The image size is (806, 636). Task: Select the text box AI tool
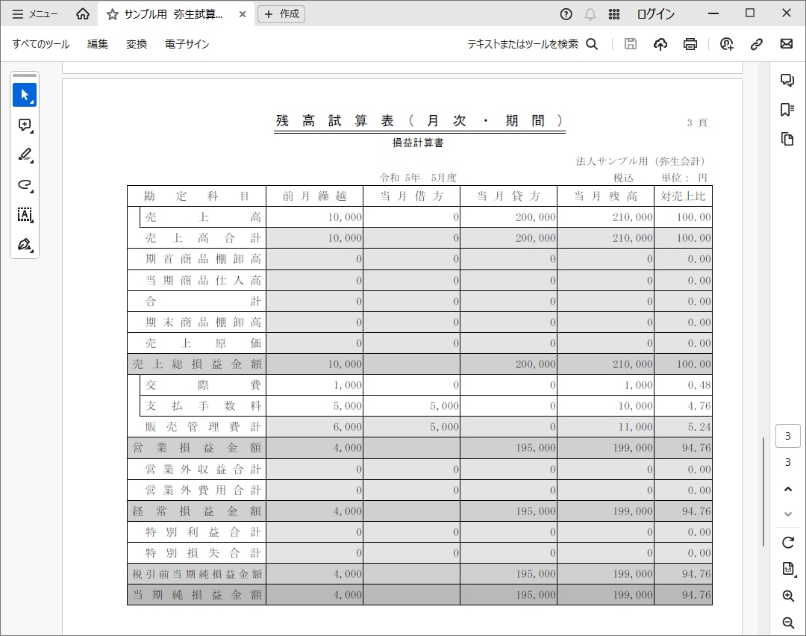(x=25, y=214)
